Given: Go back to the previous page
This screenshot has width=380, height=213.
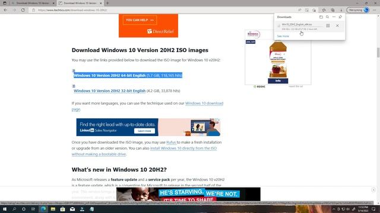Looking at the screenshot, I should pos(5,10).
